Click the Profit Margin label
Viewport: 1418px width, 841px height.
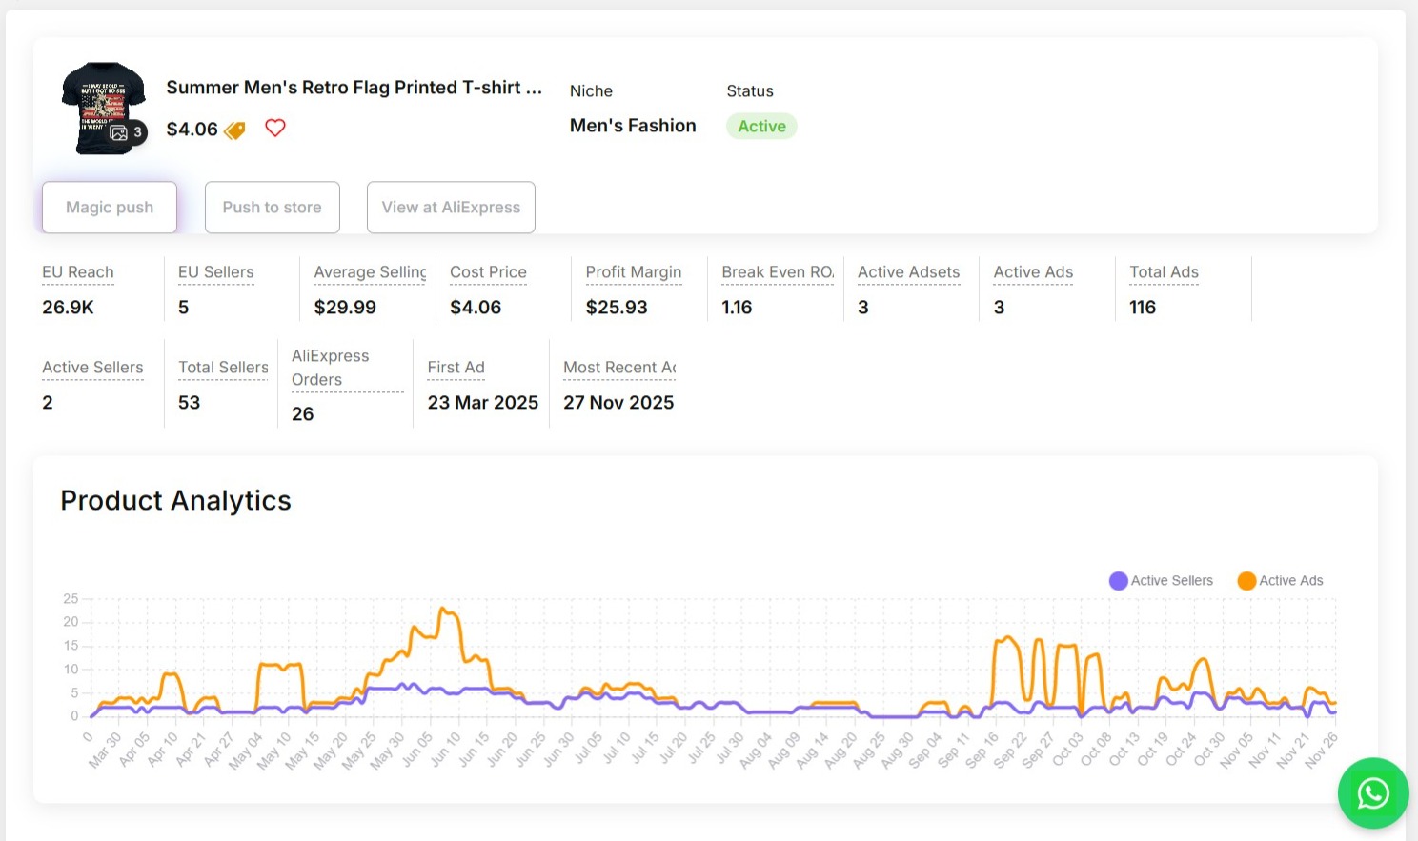coord(634,272)
